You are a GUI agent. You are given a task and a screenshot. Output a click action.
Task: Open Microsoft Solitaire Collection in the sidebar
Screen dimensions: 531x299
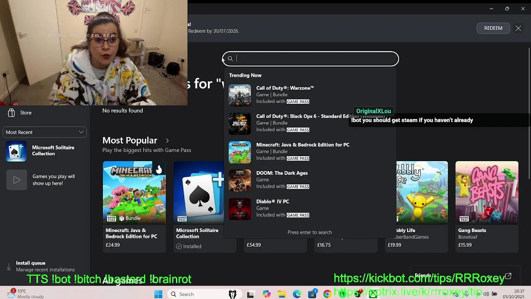(45, 151)
